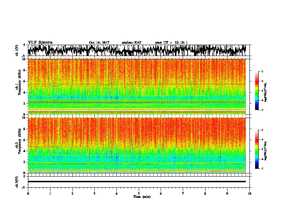Click the "ch.3(V)" vertical axis label
The width and height of the screenshot is (281, 217).
coord(17,182)
